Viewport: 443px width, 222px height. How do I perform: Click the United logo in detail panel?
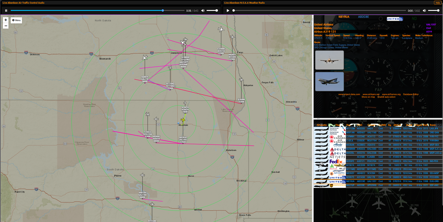point(395,19)
